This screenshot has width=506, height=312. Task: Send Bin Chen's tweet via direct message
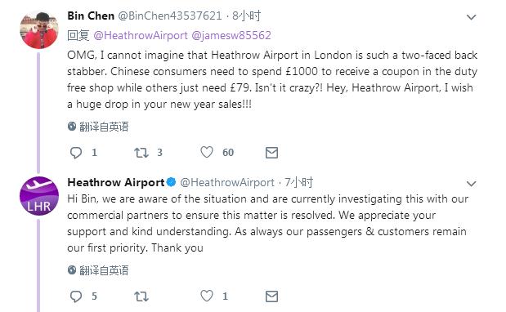point(271,153)
